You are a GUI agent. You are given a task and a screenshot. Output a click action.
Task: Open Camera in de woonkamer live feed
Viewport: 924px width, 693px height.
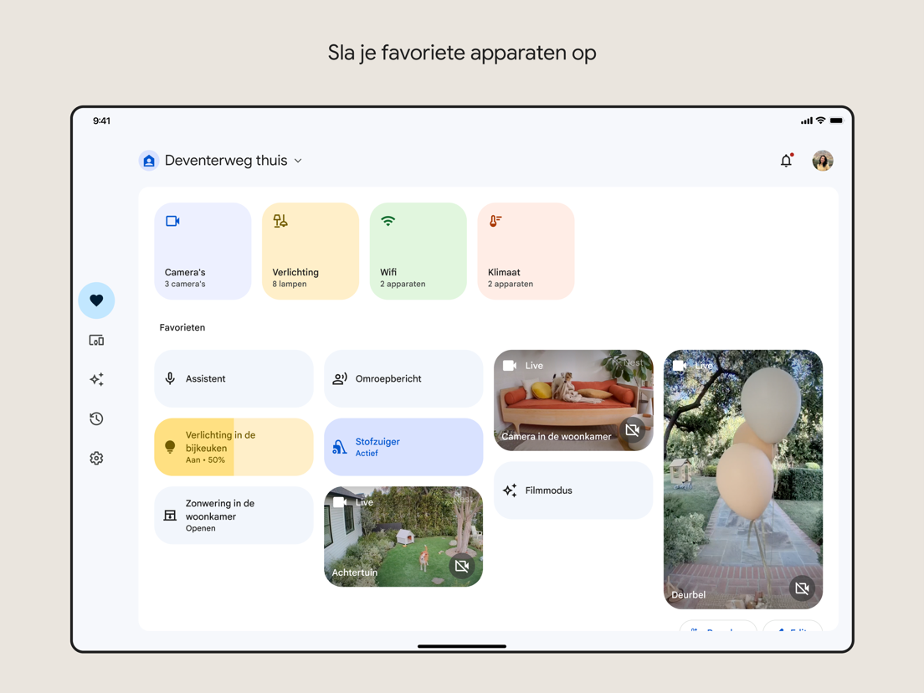coord(573,401)
